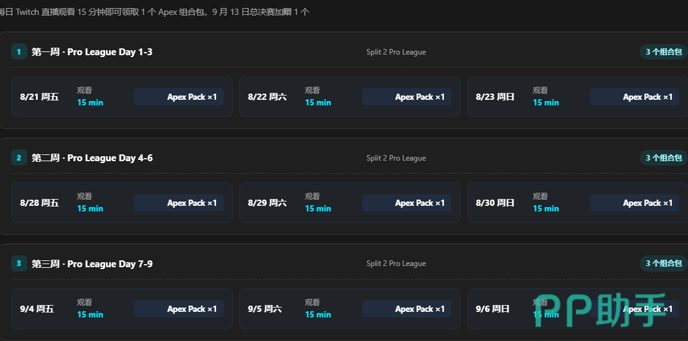This screenshot has width=688, height=341.
Task: Claim the Apex Pack ×1 for 8/28 周五
Action: (179, 203)
